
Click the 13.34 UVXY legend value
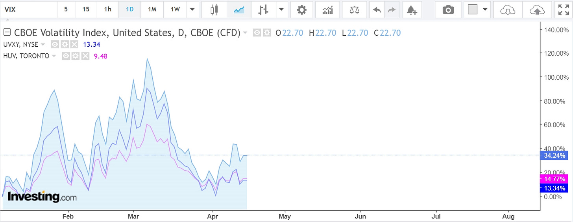[91, 44]
